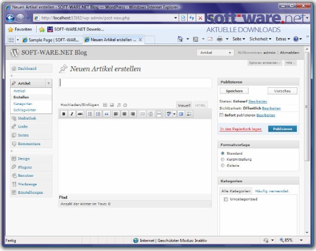Add an image via upload icon
Image resolution: width=316 pixels, height=251 pixels.
coord(105,105)
